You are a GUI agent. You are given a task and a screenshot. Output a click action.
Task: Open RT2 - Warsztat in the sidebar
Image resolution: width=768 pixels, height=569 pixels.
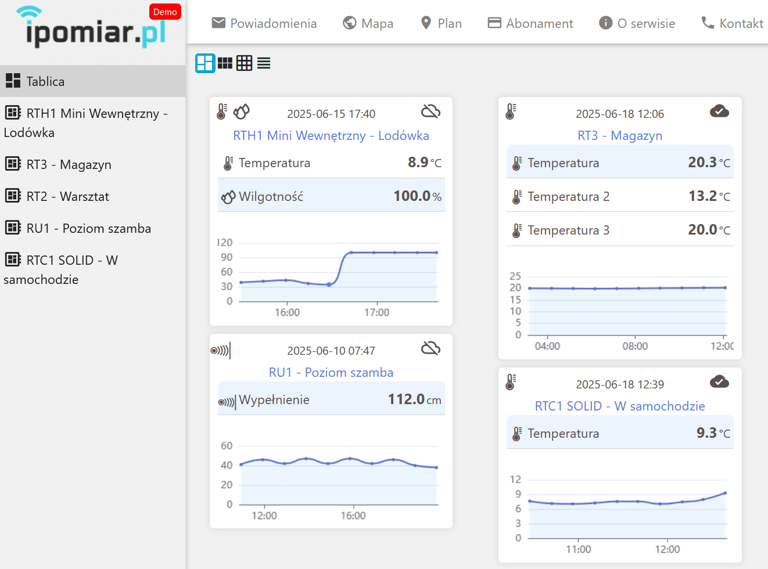[x=67, y=196]
